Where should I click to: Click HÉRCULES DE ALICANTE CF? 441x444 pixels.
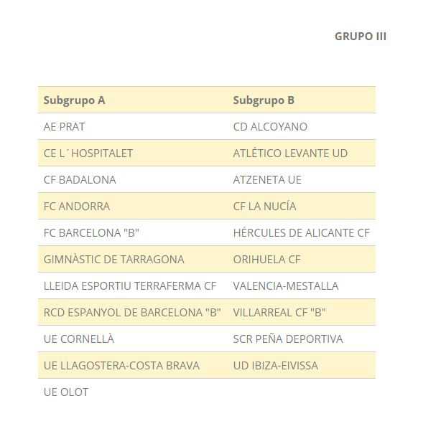coord(302,233)
